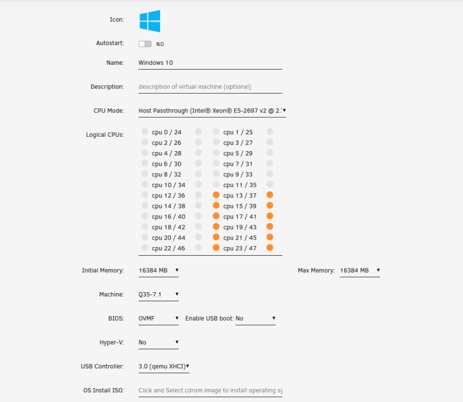The width and height of the screenshot is (463, 402).
Task: Check cpu 11 circle left of 'cpu 11 / 35'
Action: 216,184
